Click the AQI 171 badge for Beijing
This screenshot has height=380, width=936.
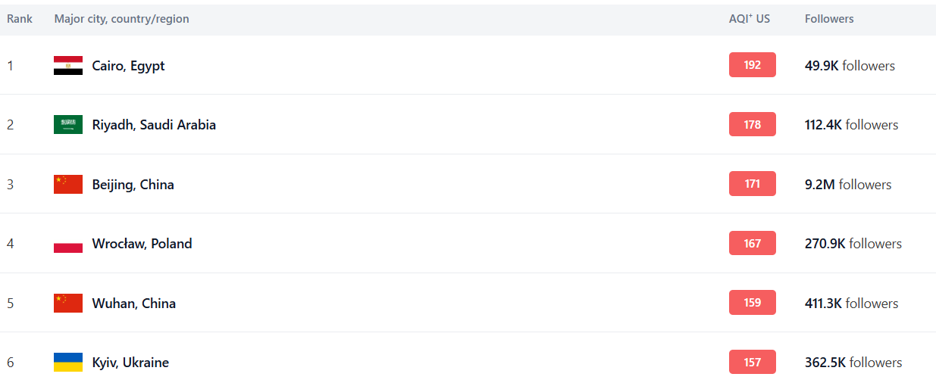pos(752,184)
